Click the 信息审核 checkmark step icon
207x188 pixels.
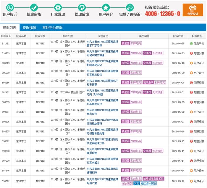point(34,7)
